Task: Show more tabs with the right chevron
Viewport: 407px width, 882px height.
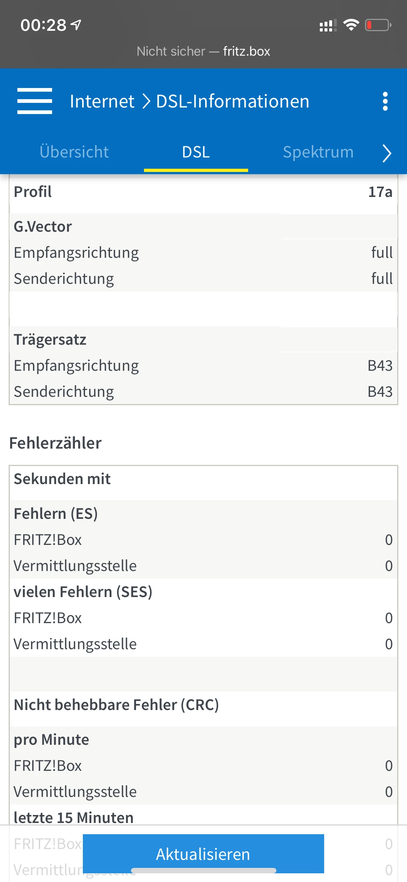Action: (387, 153)
